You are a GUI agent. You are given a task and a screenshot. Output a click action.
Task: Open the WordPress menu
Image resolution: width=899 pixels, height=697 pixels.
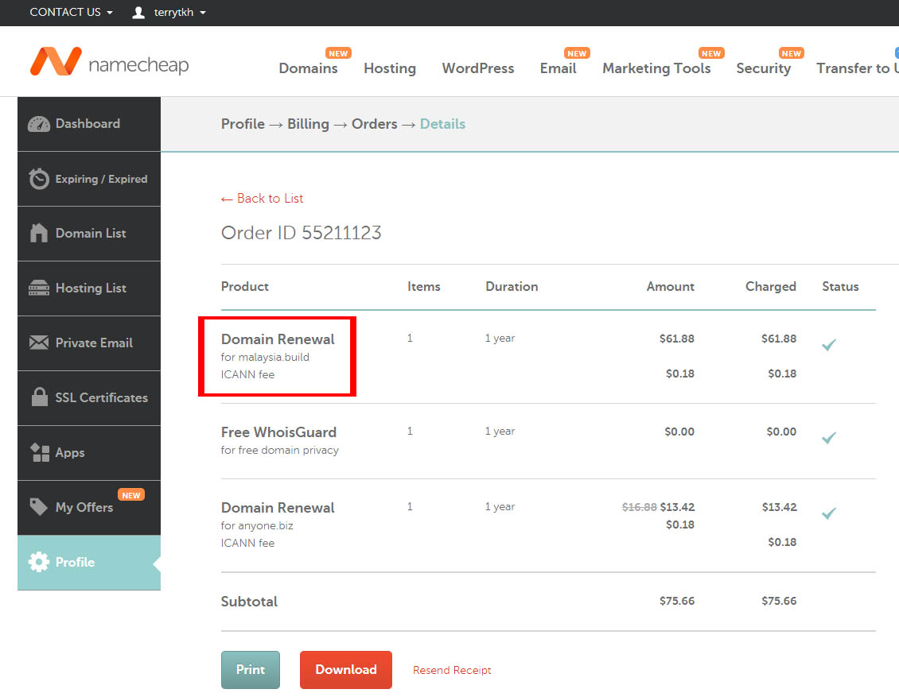click(x=478, y=68)
